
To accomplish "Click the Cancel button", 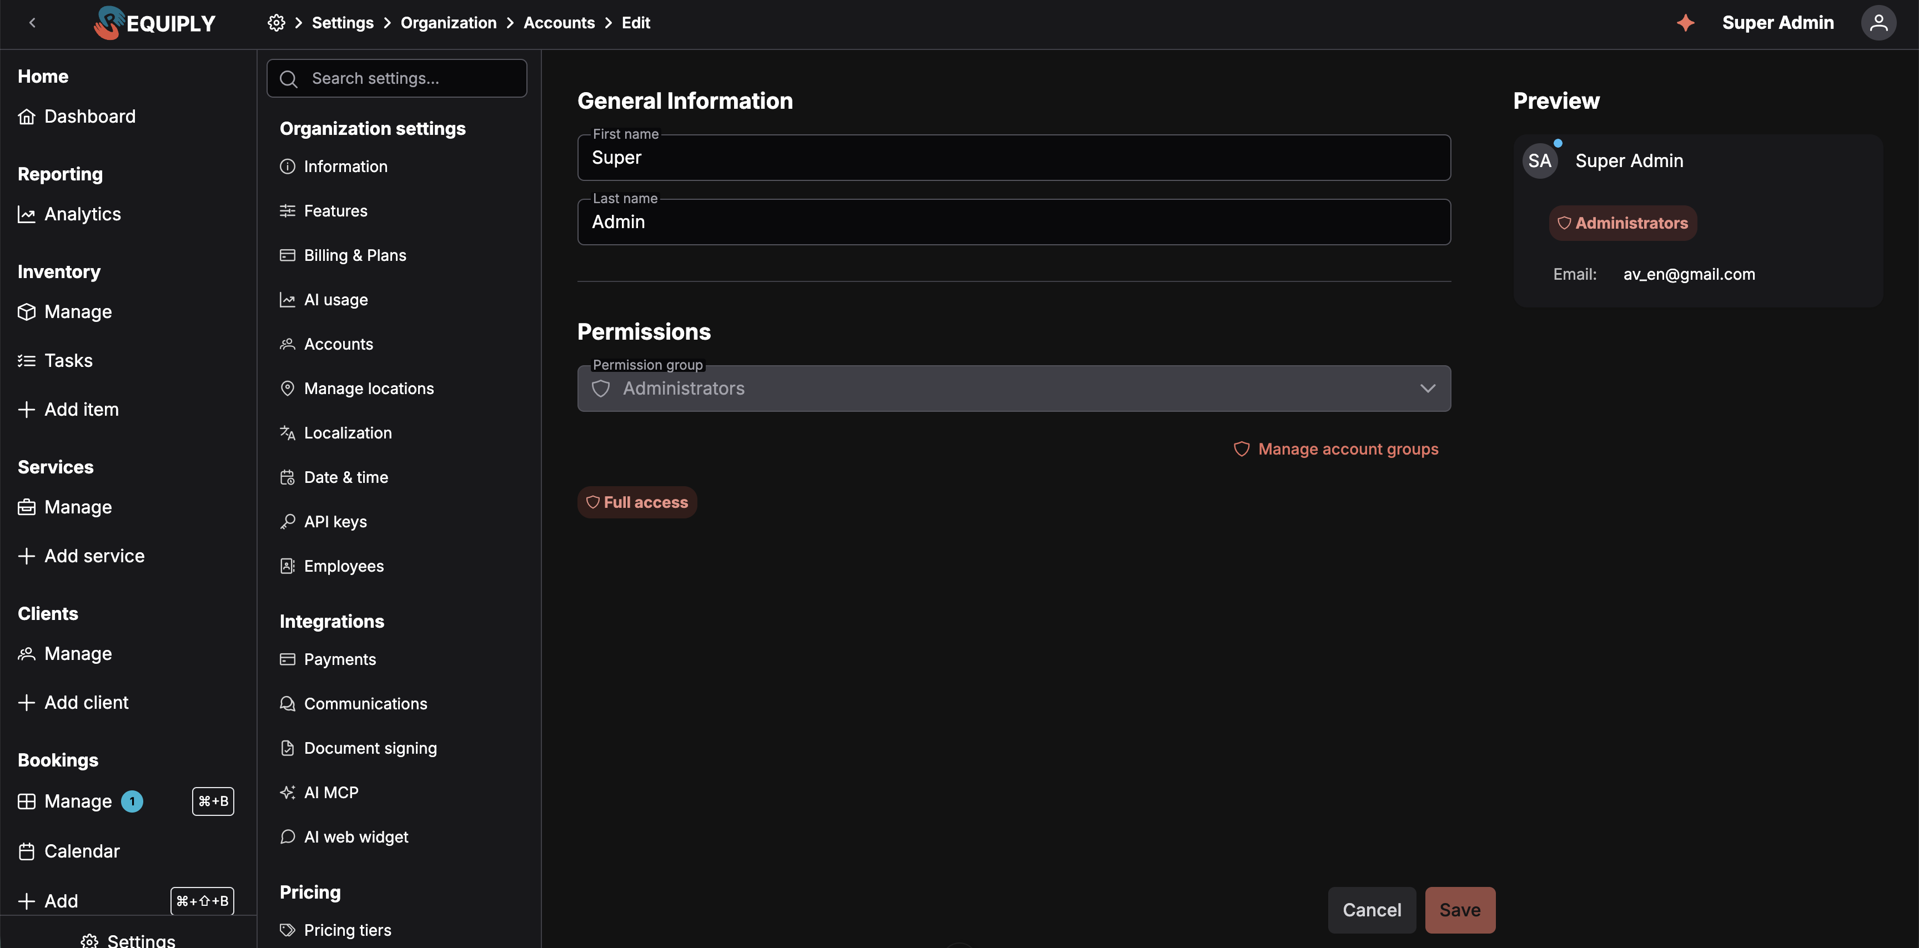I will [1372, 910].
